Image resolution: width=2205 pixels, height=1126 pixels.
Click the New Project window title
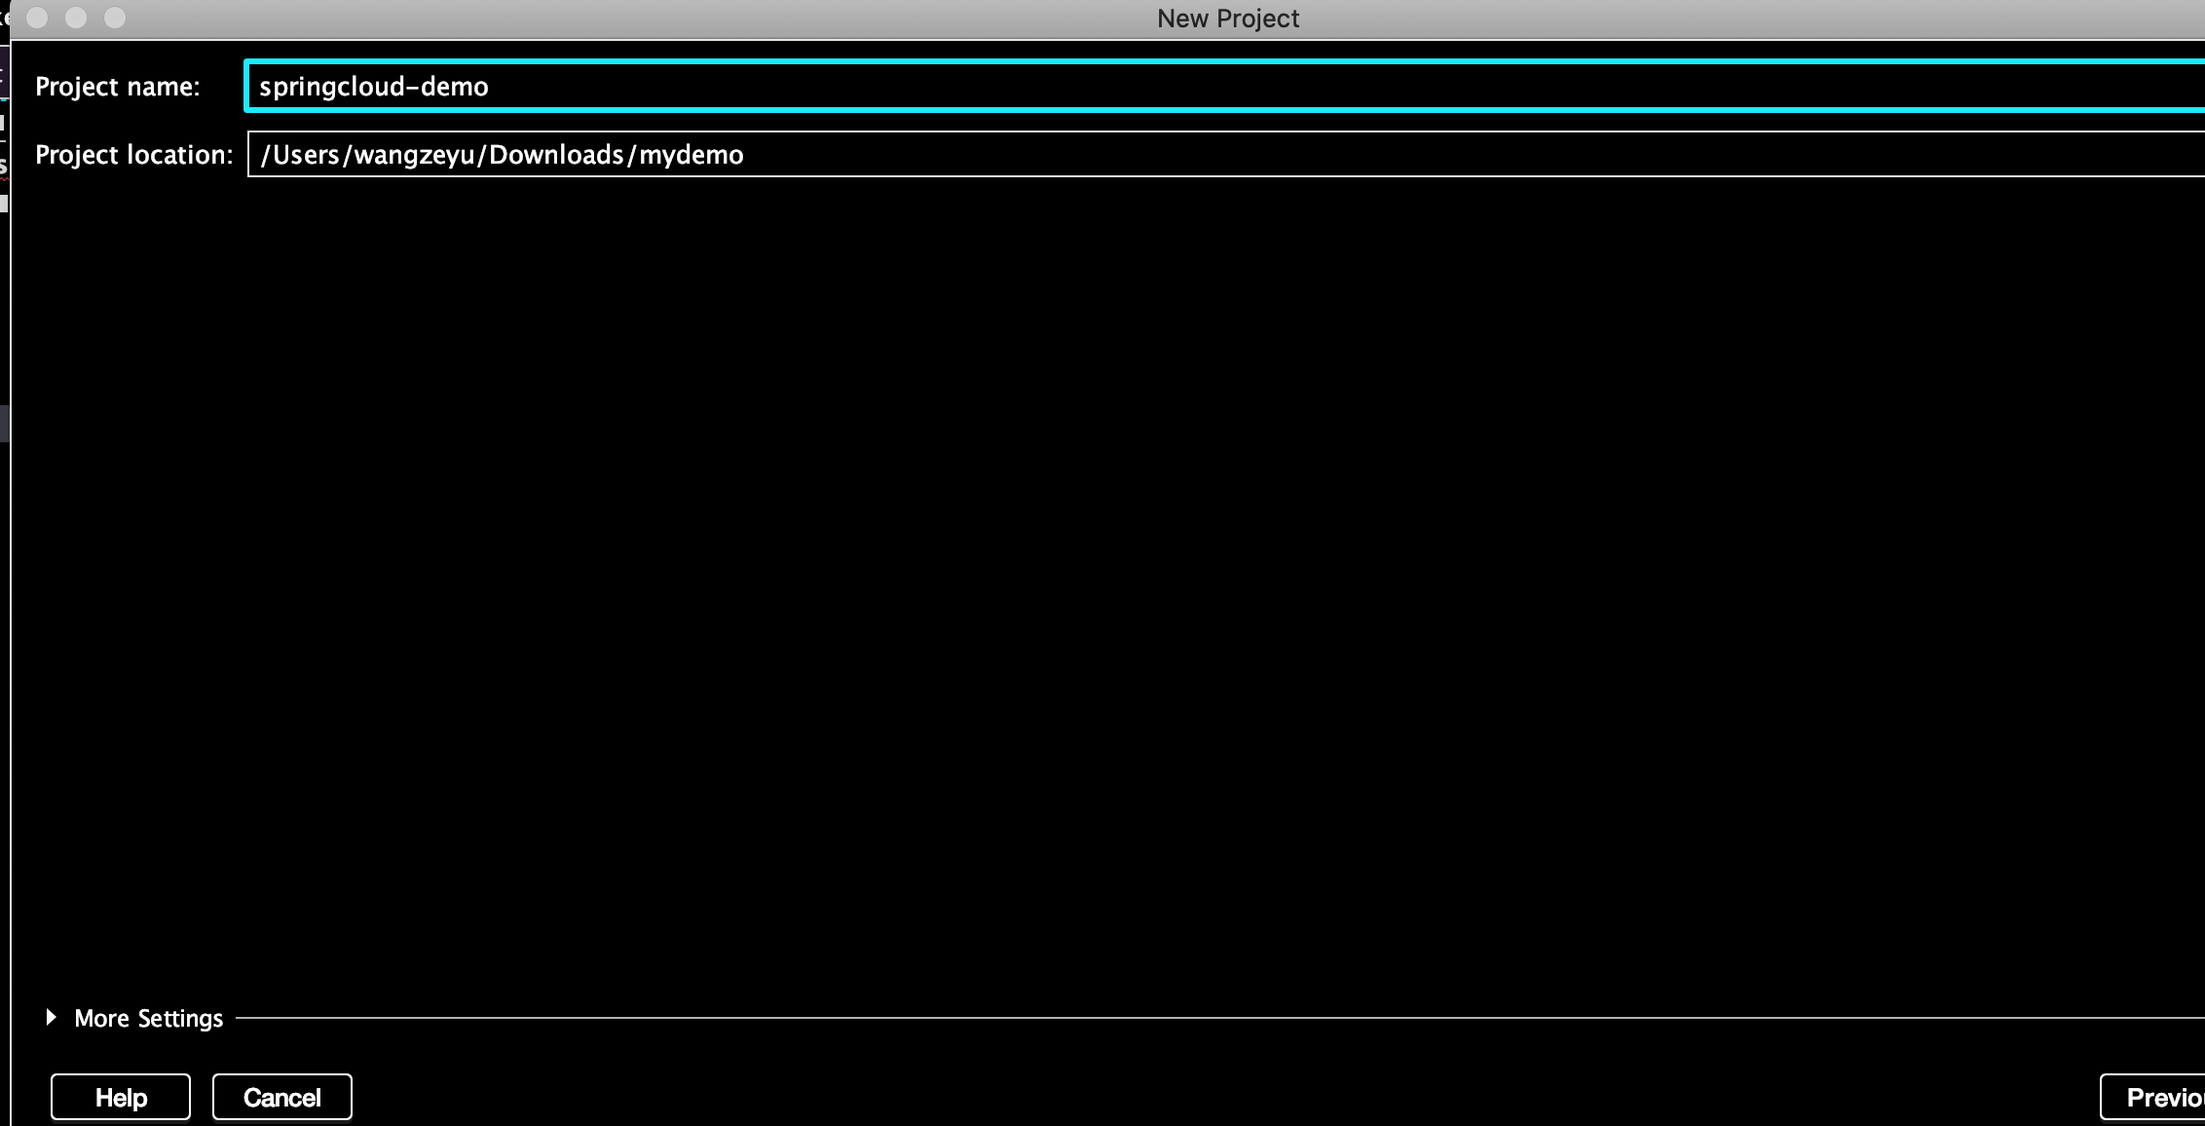click(x=1227, y=19)
